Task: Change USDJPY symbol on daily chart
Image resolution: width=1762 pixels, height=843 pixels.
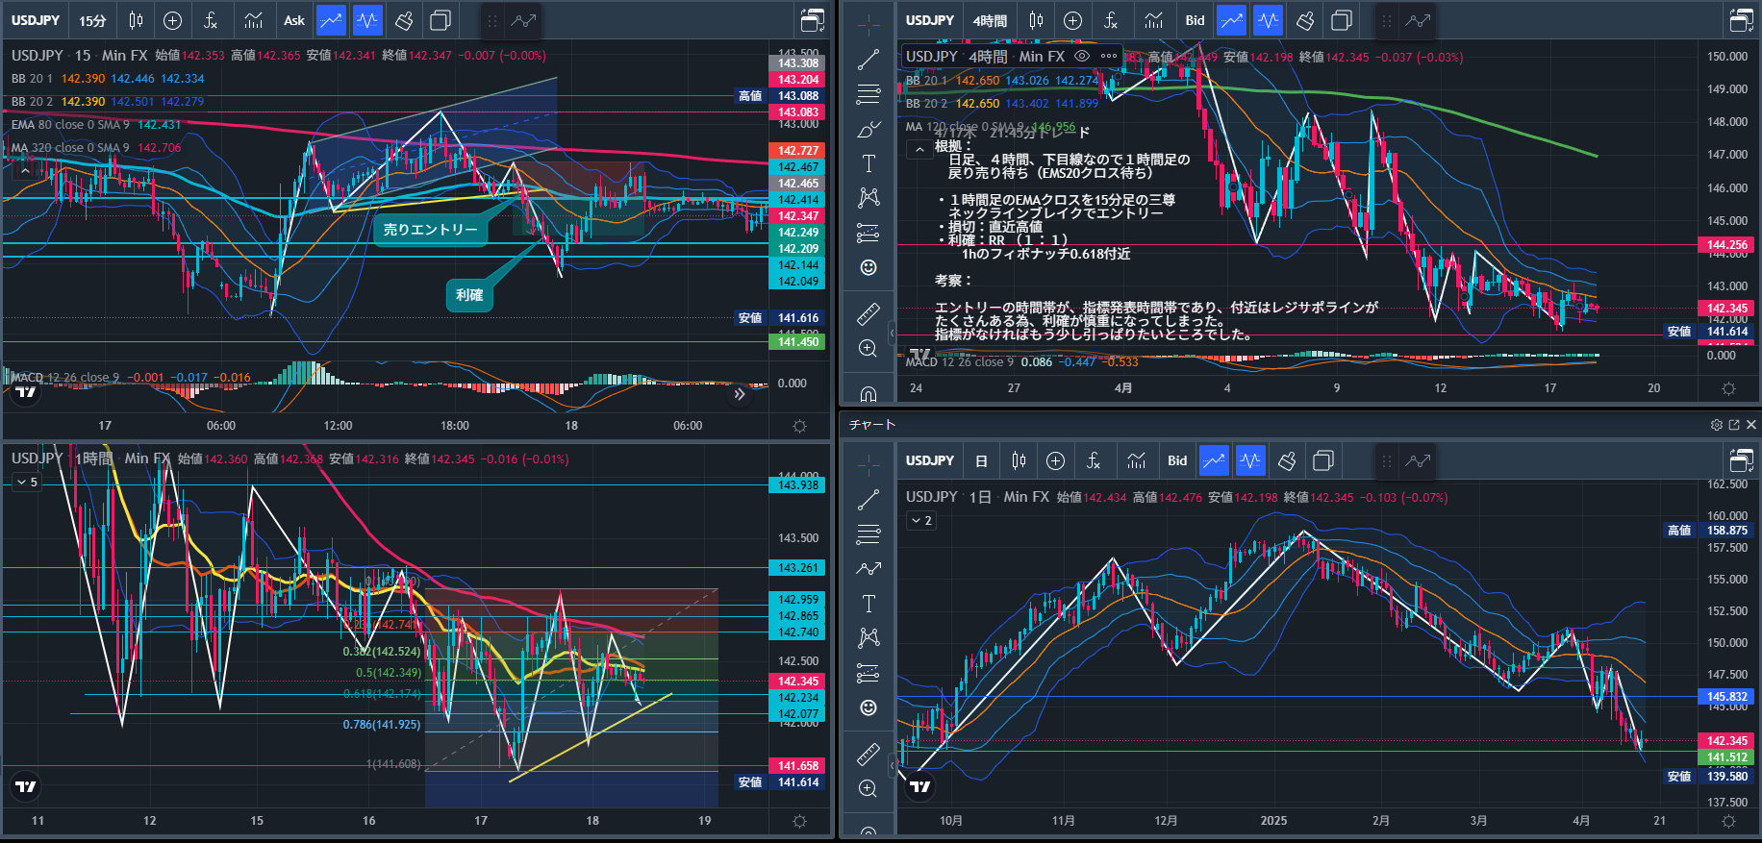Action: tap(930, 460)
